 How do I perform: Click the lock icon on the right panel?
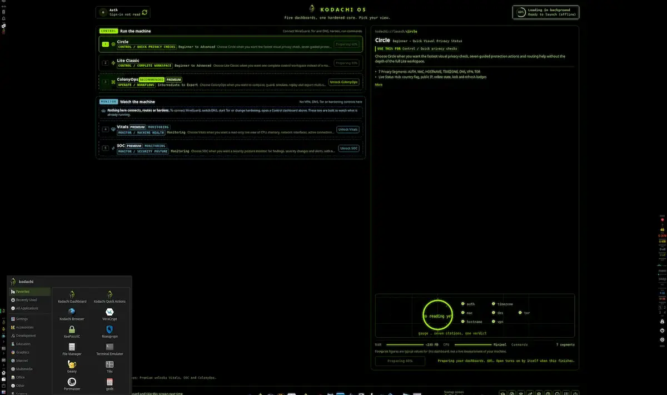click(662, 322)
